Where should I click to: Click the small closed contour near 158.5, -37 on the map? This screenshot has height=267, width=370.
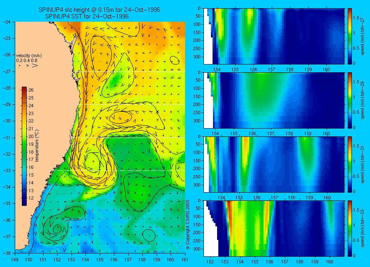click(x=149, y=235)
